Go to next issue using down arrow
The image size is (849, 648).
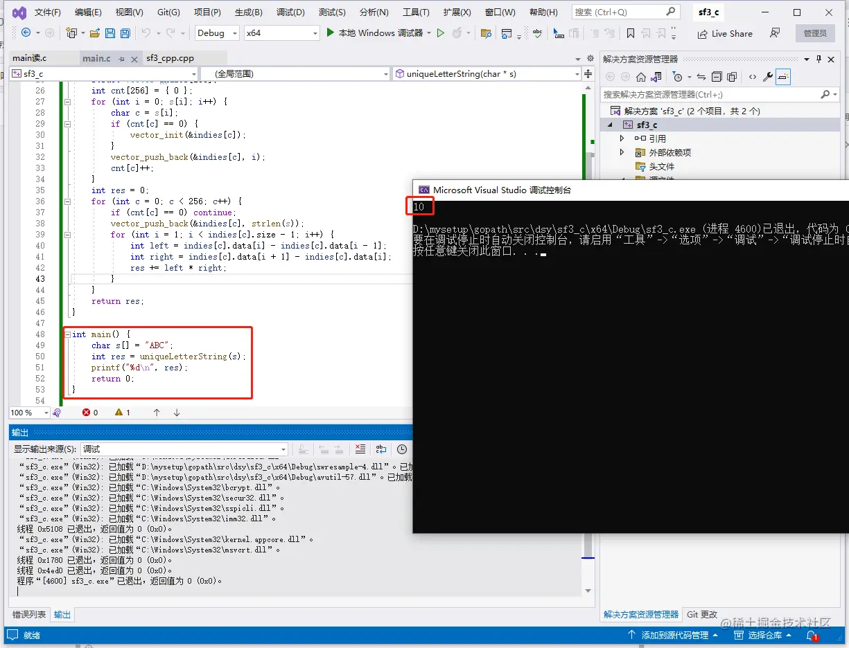click(x=177, y=413)
